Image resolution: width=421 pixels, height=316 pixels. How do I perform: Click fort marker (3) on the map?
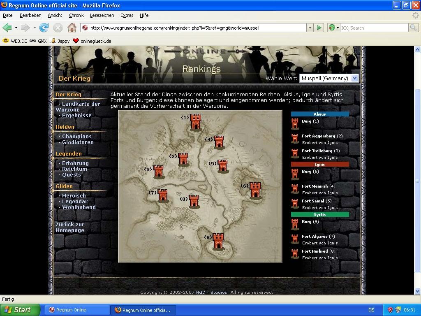click(x=159, y=172)
